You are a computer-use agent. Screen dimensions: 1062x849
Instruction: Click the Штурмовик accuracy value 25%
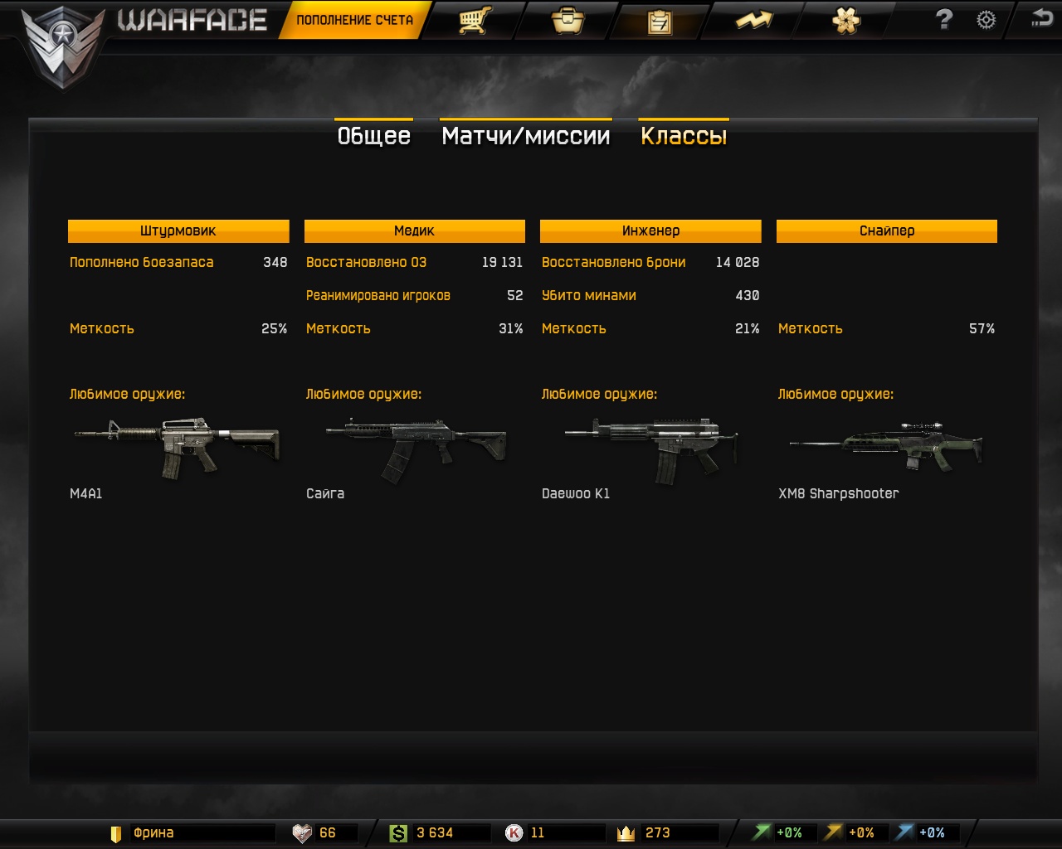pos(274,328)
